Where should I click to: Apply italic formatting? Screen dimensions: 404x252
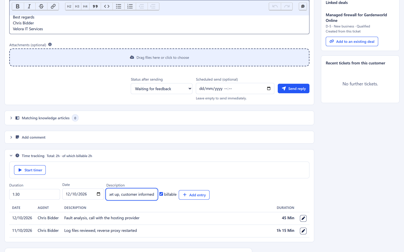pos(29,6)
